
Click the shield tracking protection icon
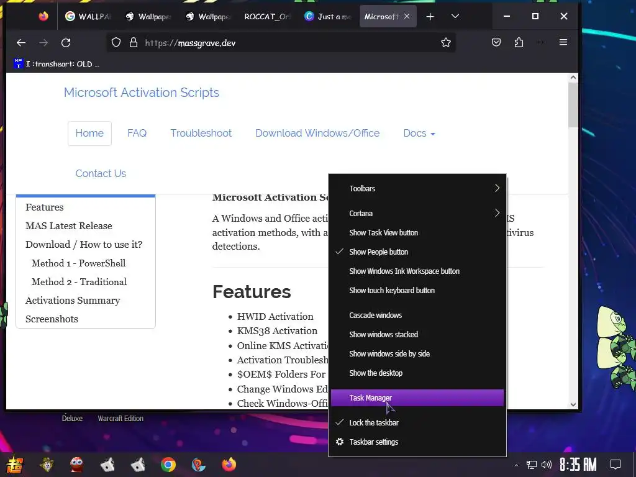(116, 43)
